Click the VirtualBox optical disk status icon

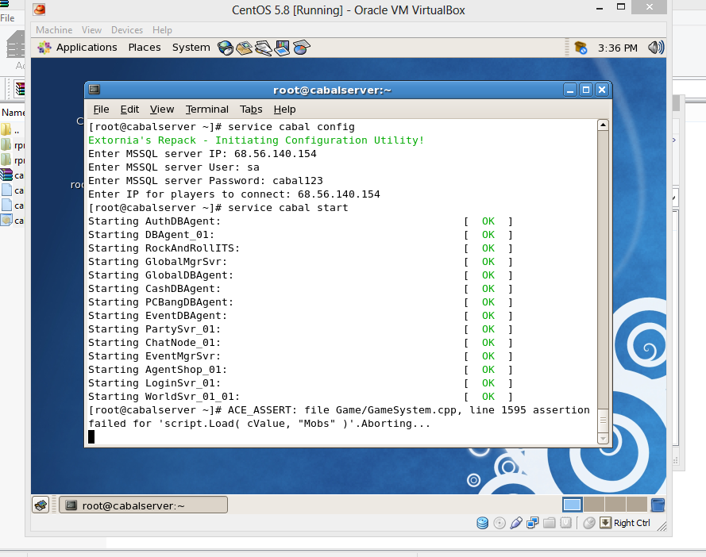pyautogui.click(x=500, y=523)
